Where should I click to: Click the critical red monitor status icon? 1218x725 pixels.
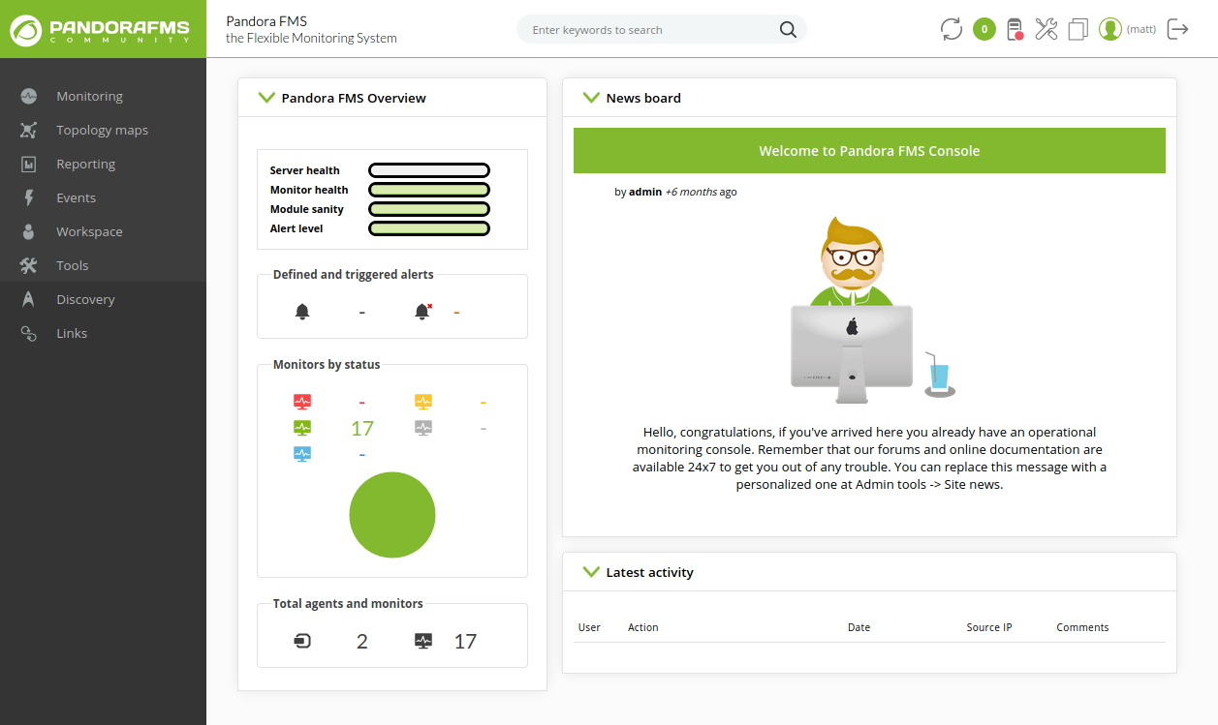[302, 402]
